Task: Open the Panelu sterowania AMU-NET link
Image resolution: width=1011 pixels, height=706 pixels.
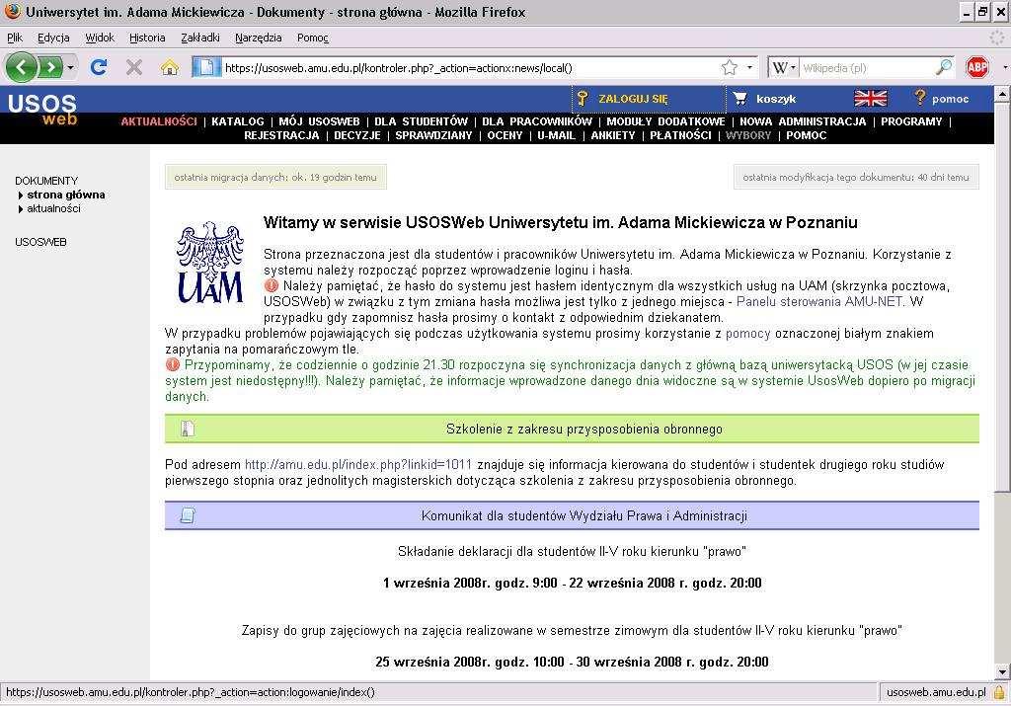Action: click(x=820, y=302)
